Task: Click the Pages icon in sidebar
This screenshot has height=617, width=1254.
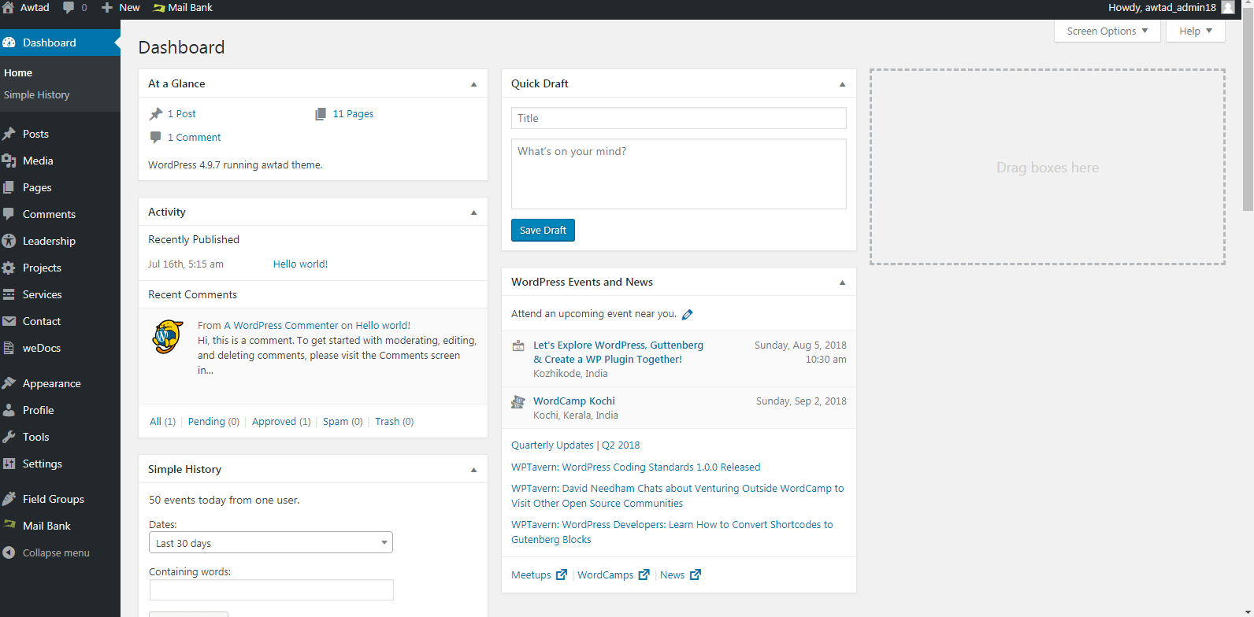Action: (x=9, y=187)
